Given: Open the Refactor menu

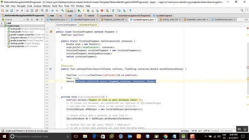Looking at the screenshot, I should click(47, 6).
